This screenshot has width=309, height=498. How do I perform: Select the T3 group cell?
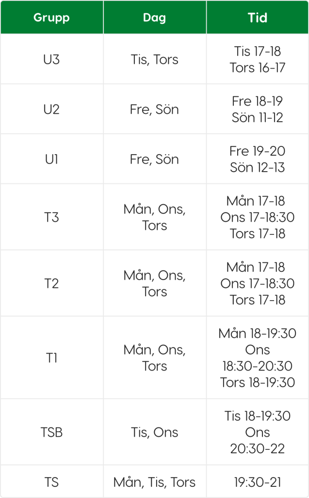[x=51, y=217]
